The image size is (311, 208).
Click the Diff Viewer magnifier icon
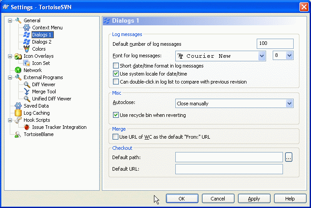27,84
